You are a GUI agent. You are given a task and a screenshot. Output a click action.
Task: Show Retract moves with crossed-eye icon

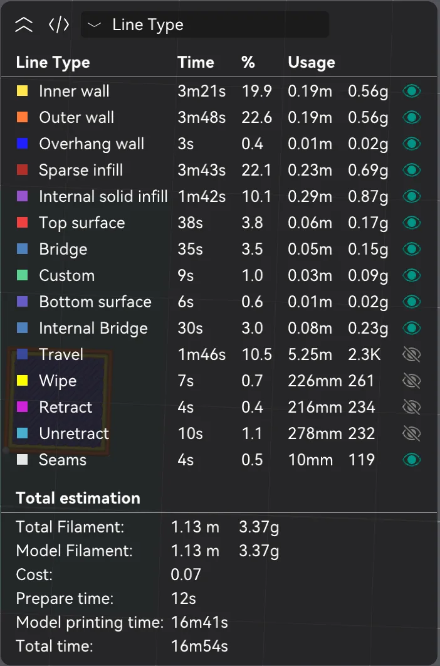coord(412,407)
